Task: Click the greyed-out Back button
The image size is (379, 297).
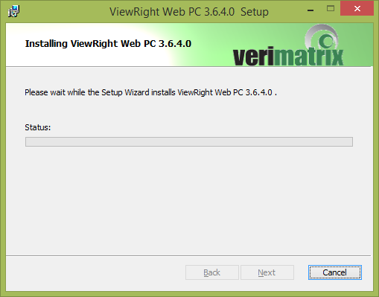Action: [x=212, y=272]
